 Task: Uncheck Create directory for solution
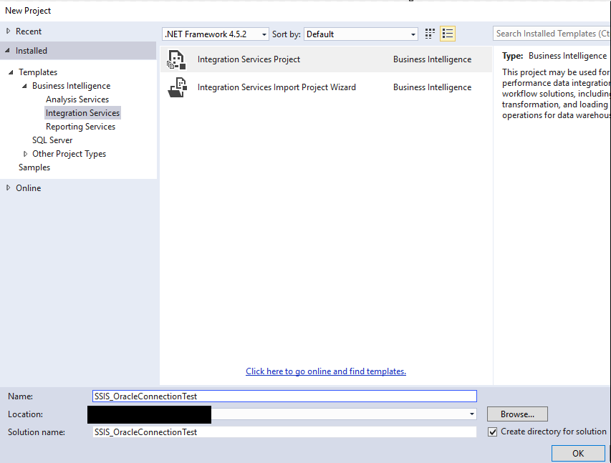point(494,431)
